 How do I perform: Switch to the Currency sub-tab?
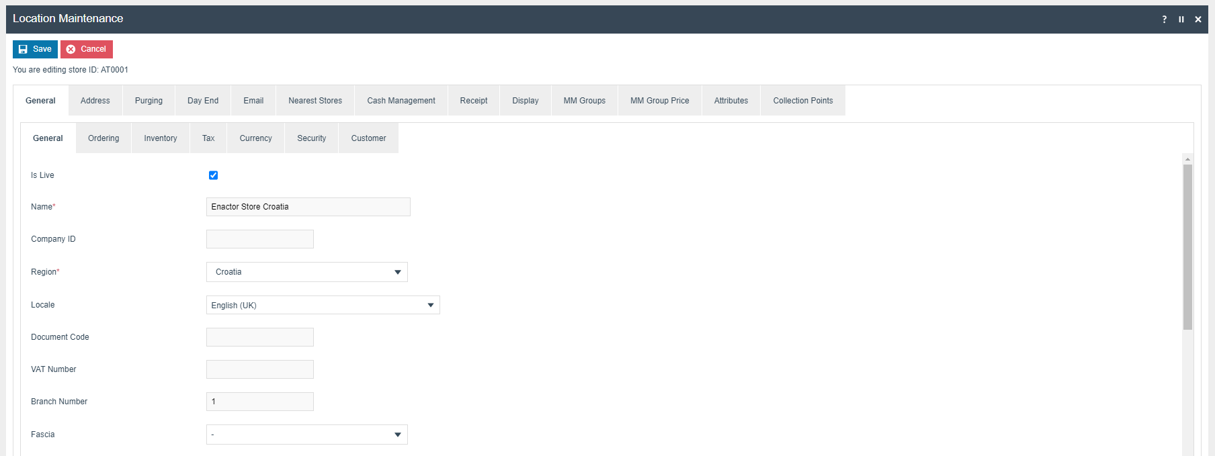[255, 138]
